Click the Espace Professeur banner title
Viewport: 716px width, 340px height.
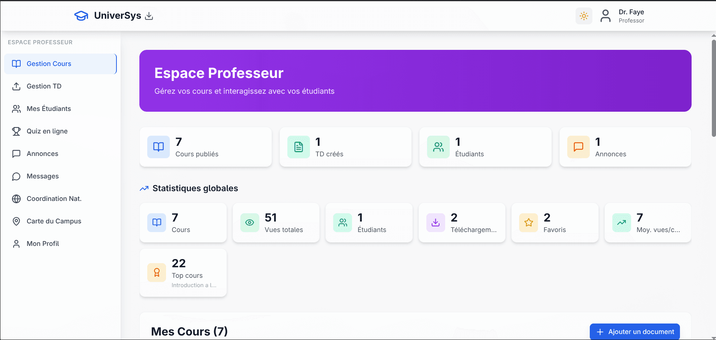click(x=219, y=73)
